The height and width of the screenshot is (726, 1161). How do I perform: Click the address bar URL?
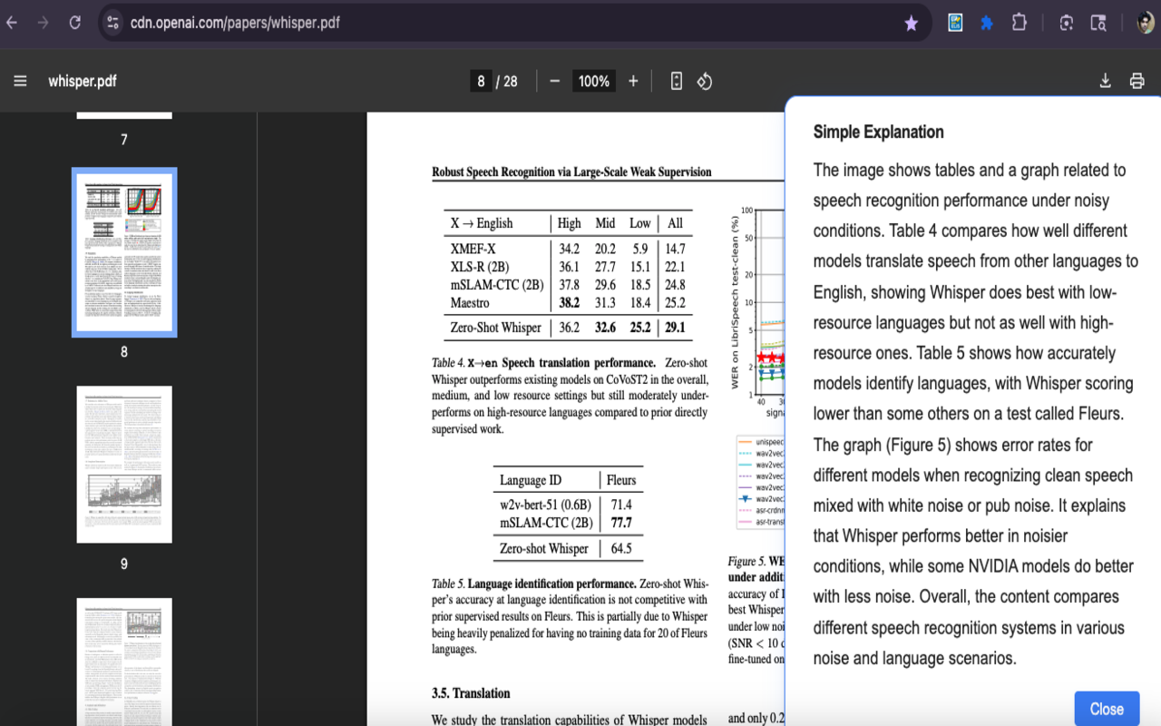tap(236, 23)
